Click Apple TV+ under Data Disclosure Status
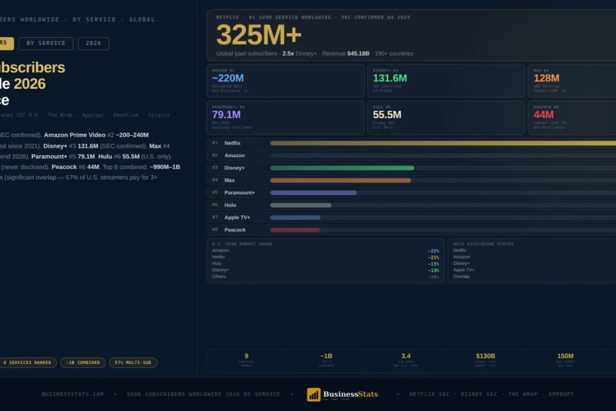 [464, 270]
